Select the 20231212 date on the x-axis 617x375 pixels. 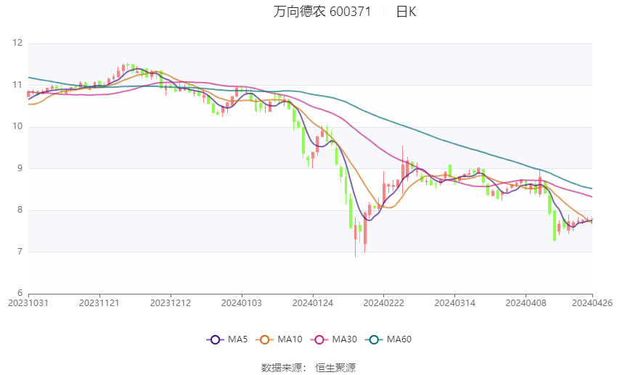(x=171, y=302)
